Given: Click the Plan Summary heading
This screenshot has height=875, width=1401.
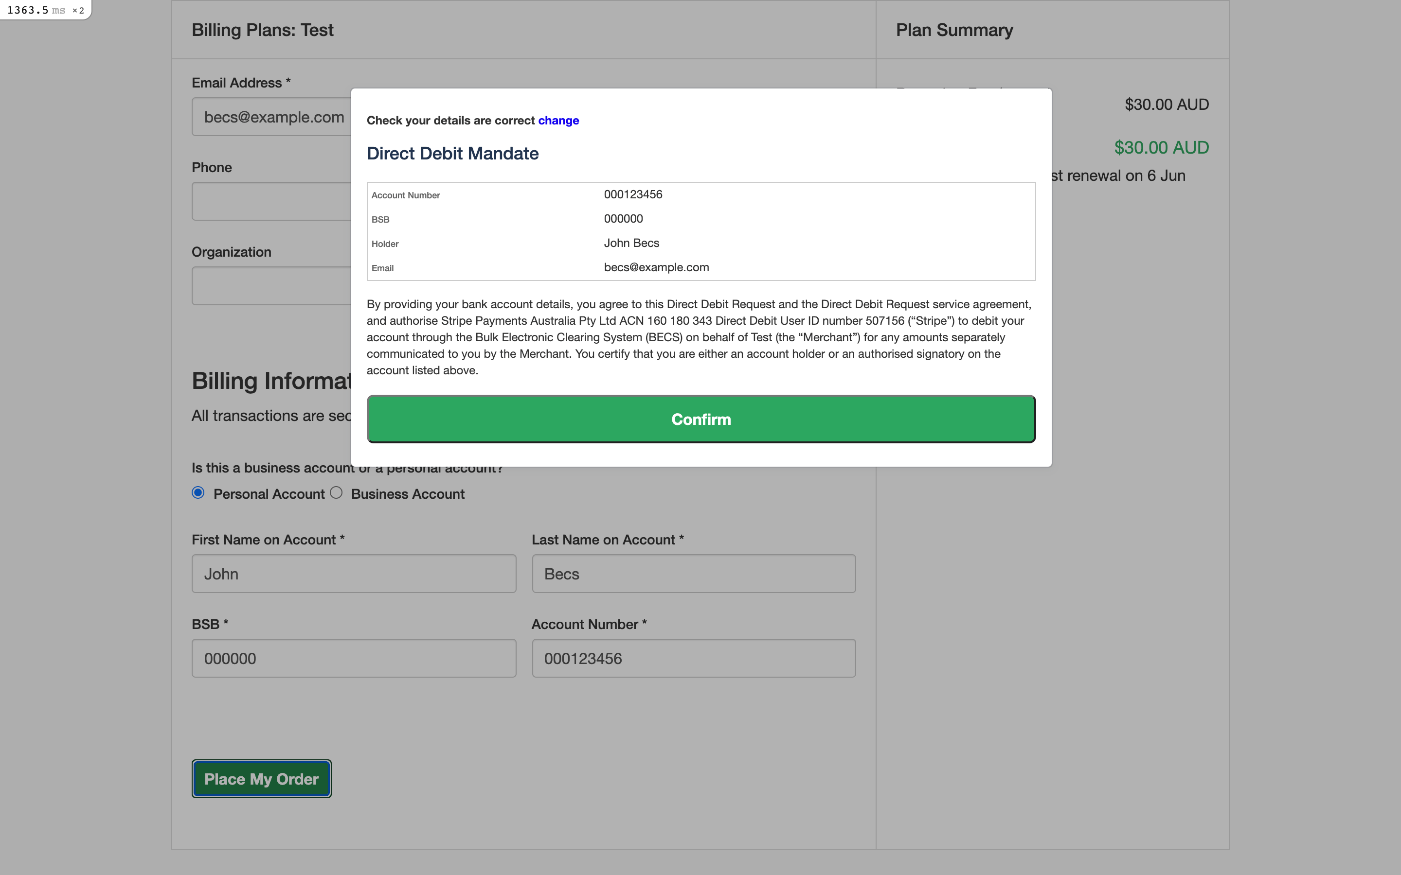Looking at the screenshot, I should (954, 30).
